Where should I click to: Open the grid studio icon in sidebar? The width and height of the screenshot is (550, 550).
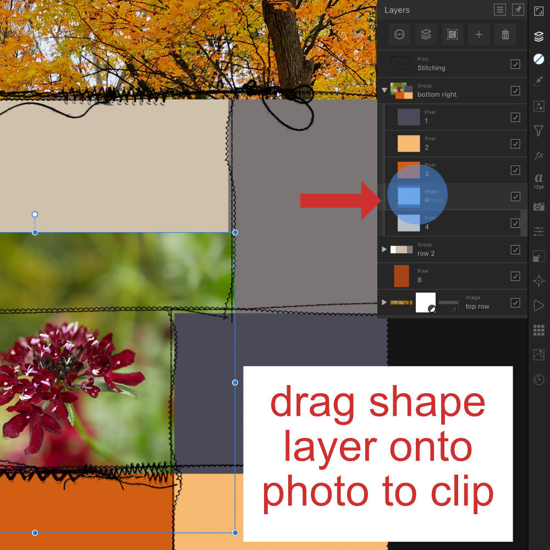point(539,330)
